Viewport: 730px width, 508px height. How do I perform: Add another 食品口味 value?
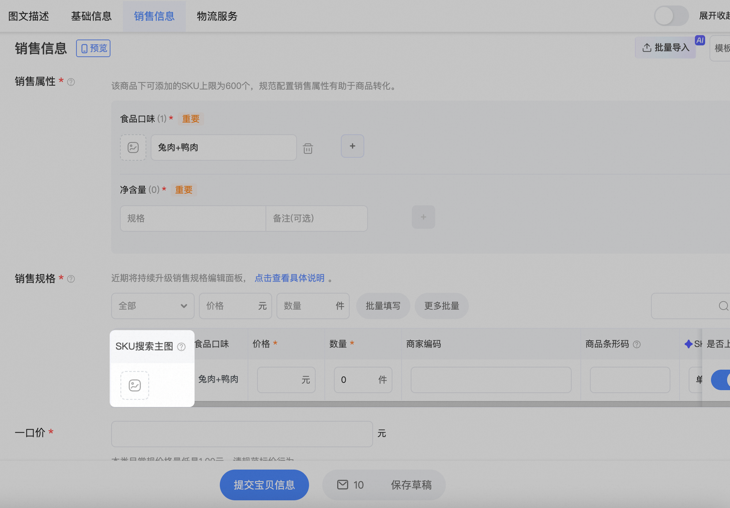click(x=353, y=146)
